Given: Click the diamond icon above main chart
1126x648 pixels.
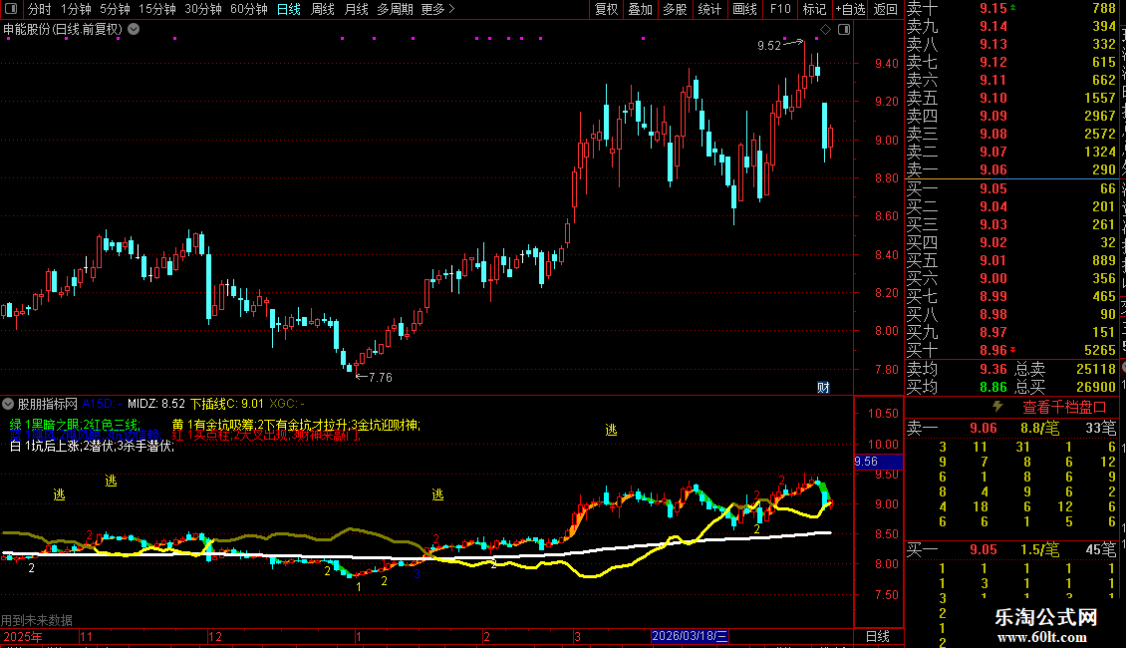Looking at the screenshot, I should coord(825,30).
